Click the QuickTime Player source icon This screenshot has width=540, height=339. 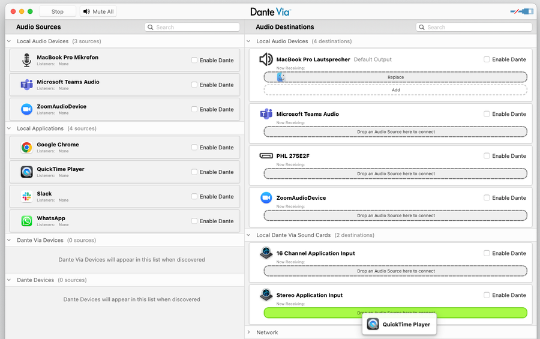[26, 172]
